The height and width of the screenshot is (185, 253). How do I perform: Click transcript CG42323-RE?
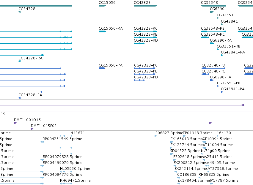click(x=146, y=34)
